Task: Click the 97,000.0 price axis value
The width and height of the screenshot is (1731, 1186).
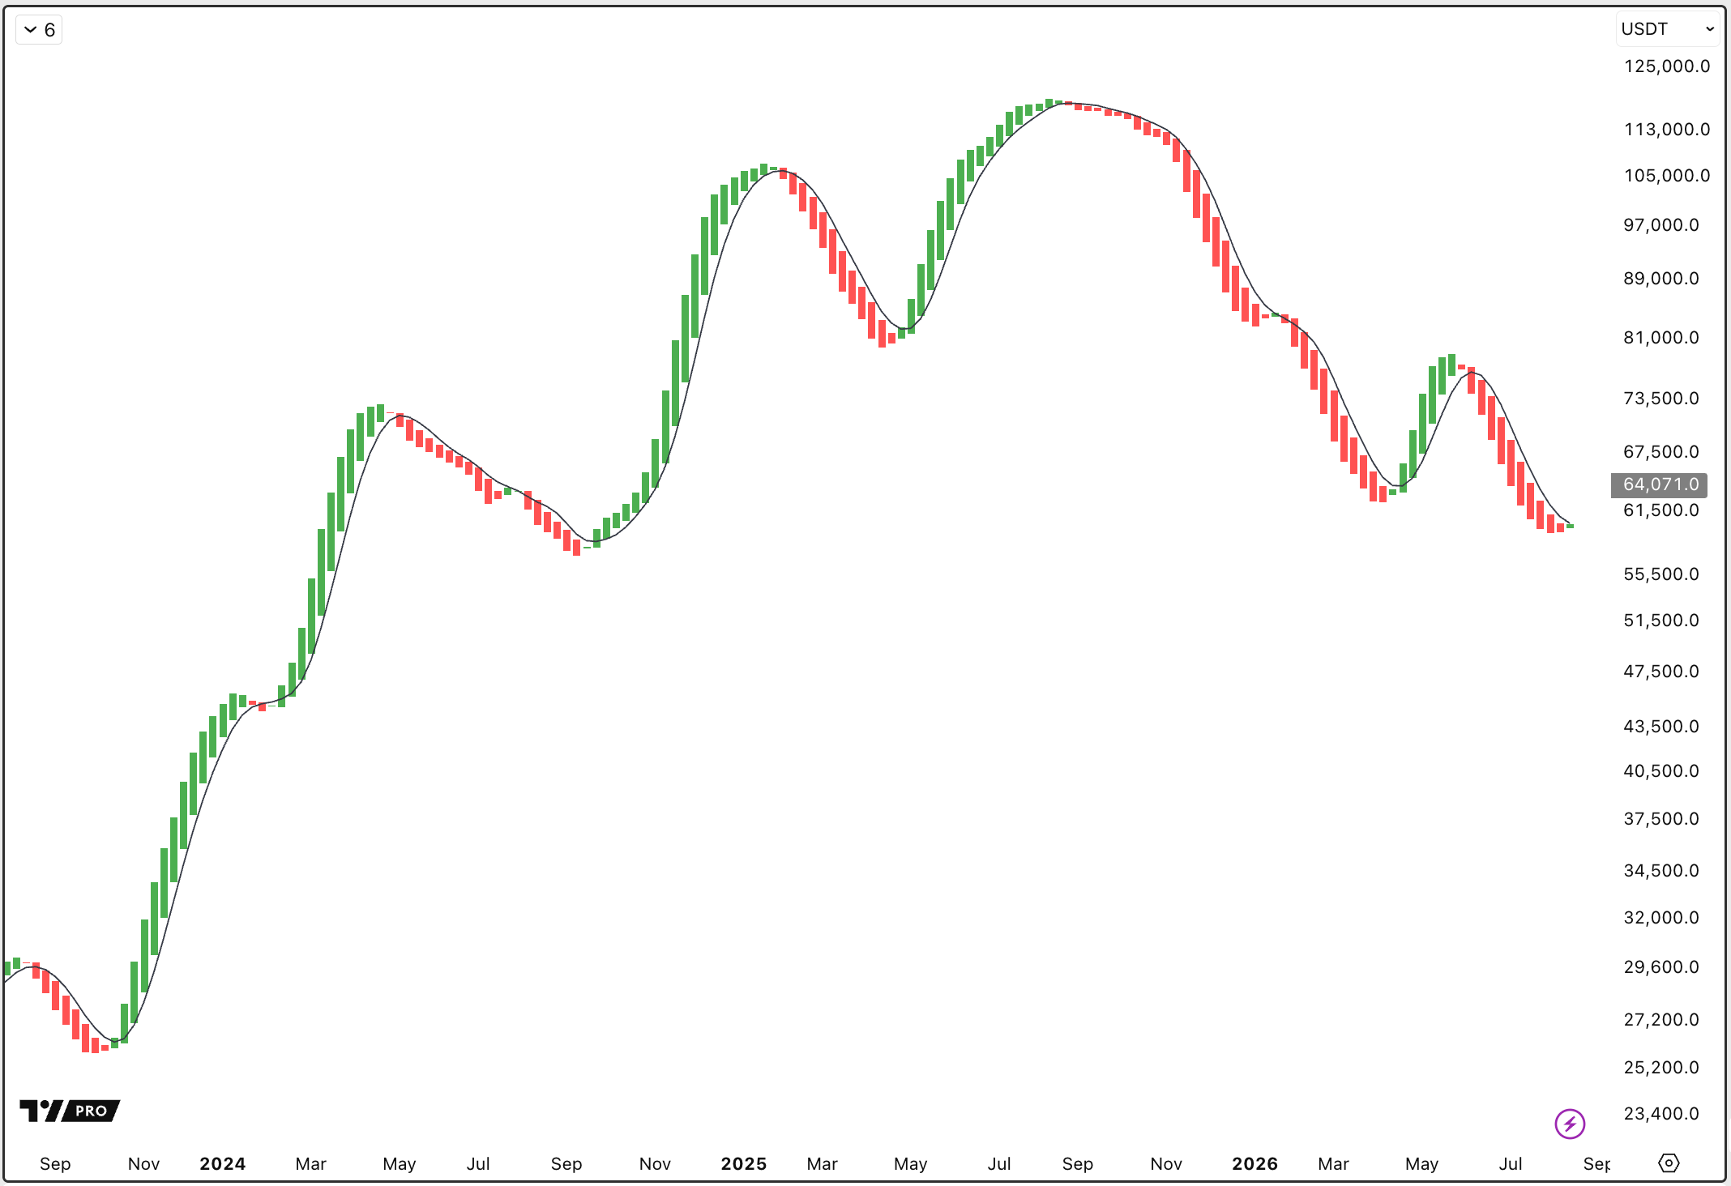Action: tap(1661, 225)
